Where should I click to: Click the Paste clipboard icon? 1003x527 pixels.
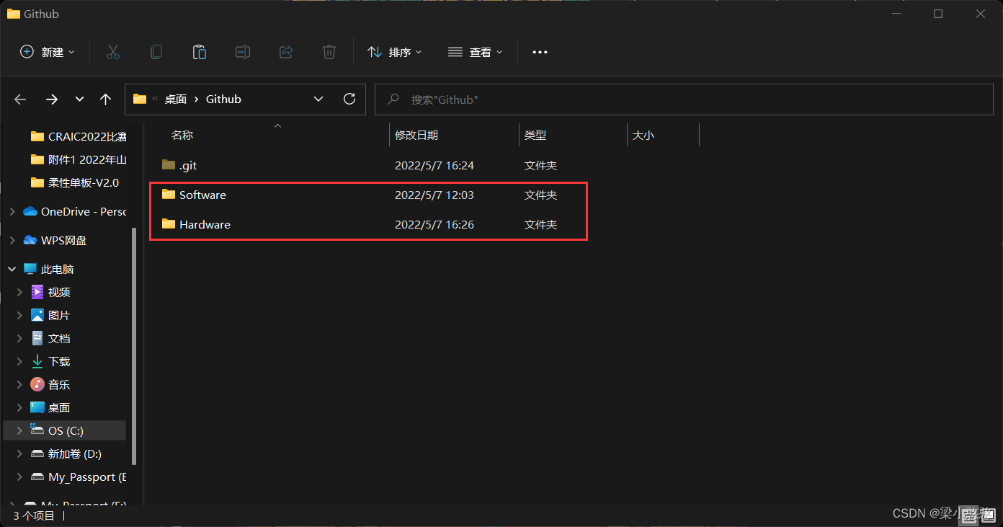[200, 52]
